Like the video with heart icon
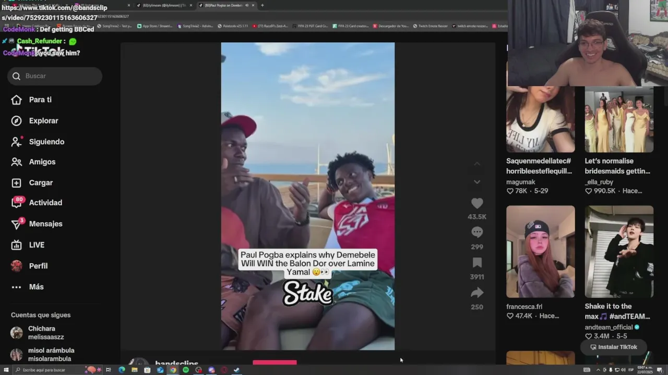The width and height of the screenshot is (668, 375). pos(477,204)
